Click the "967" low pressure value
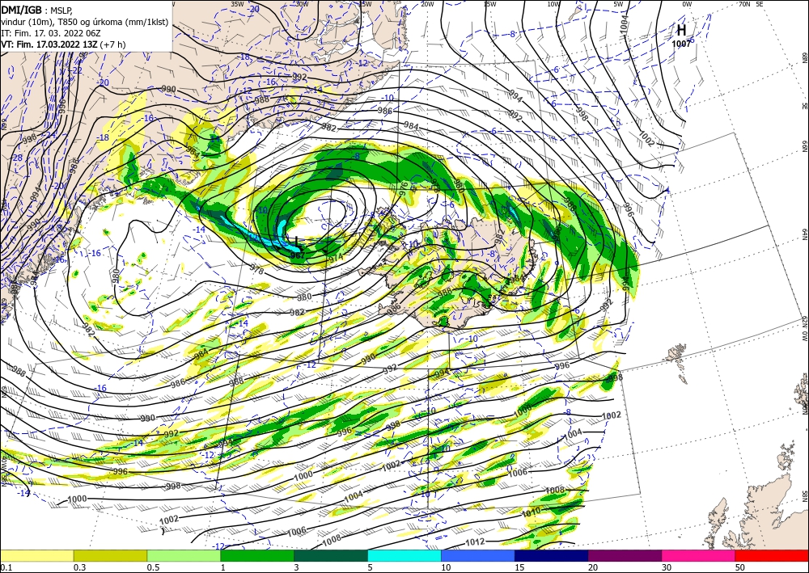 point(297,255)
